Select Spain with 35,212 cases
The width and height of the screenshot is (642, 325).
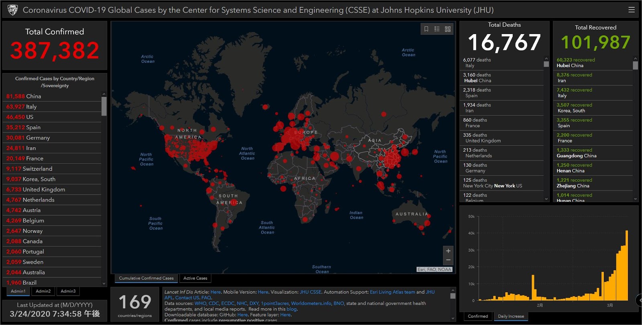click(52, 127)
